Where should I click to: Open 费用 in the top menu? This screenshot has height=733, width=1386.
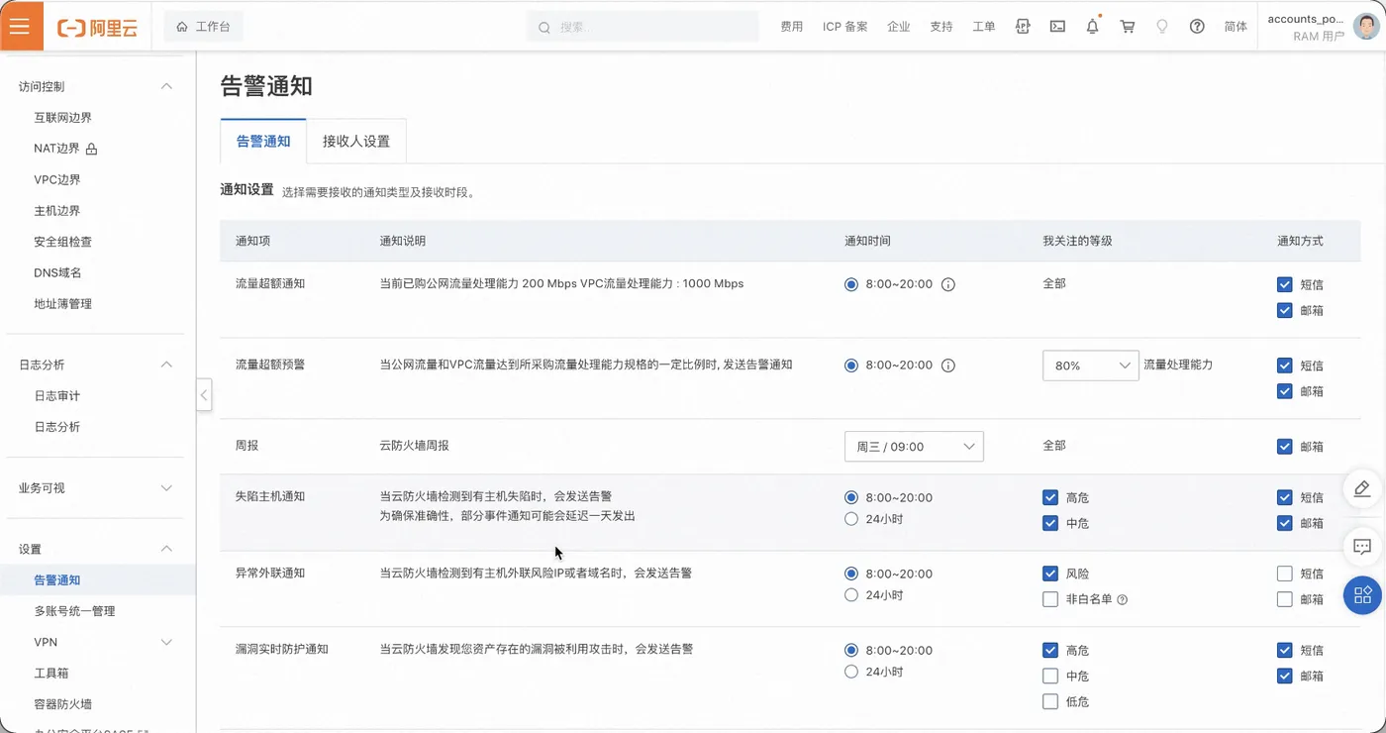pos(792,27)
